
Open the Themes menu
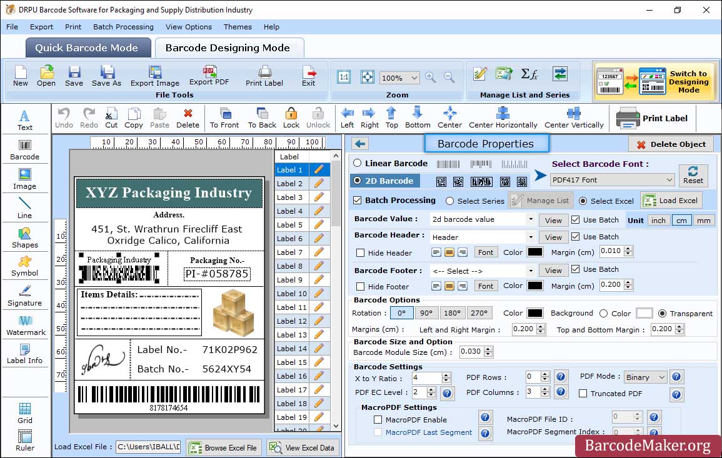click(x=238, y=27)
